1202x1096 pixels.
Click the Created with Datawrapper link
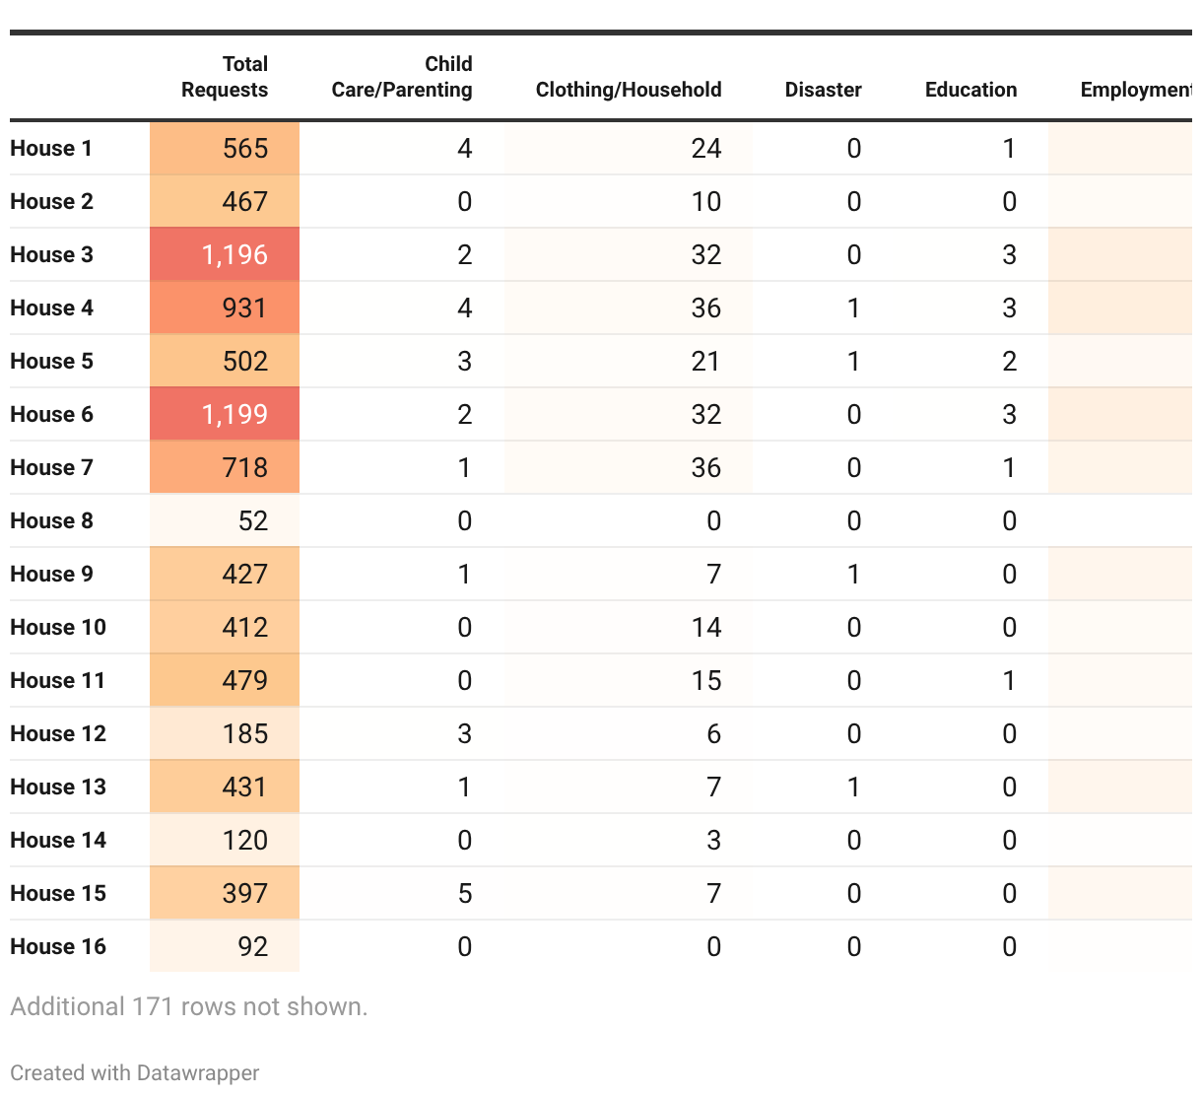[x=135, y=1072]
